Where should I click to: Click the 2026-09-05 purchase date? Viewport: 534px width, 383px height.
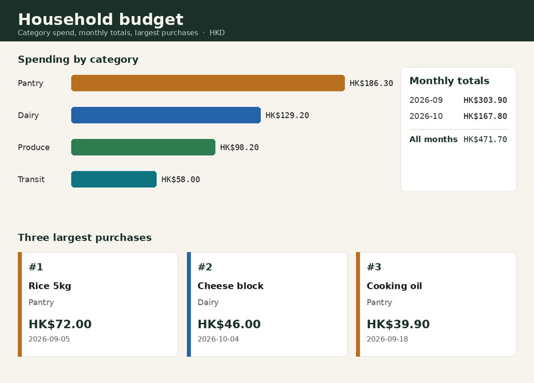49,339
